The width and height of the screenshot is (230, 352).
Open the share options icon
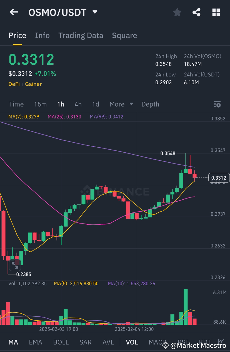click(196, 12)
